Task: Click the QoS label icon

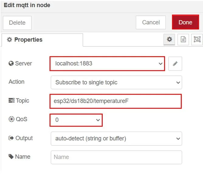Action: point(11,119)
